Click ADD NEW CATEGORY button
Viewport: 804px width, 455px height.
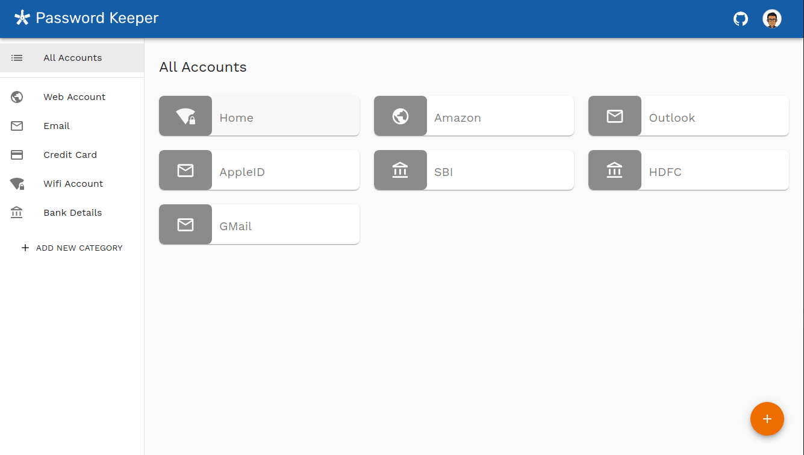point(72,248)
